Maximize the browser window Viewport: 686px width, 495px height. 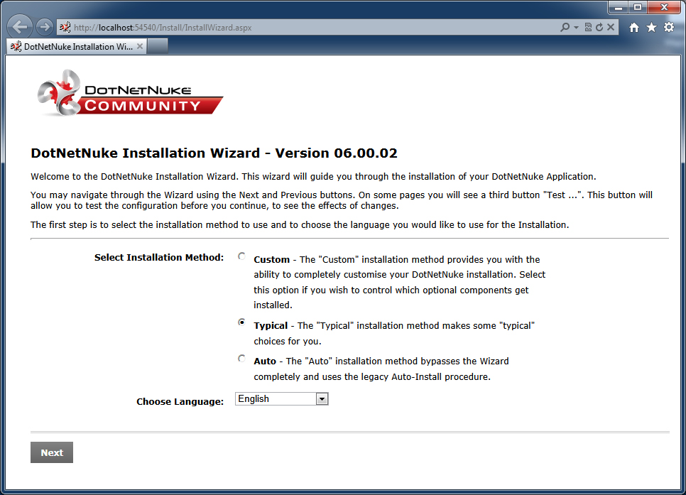638,7
